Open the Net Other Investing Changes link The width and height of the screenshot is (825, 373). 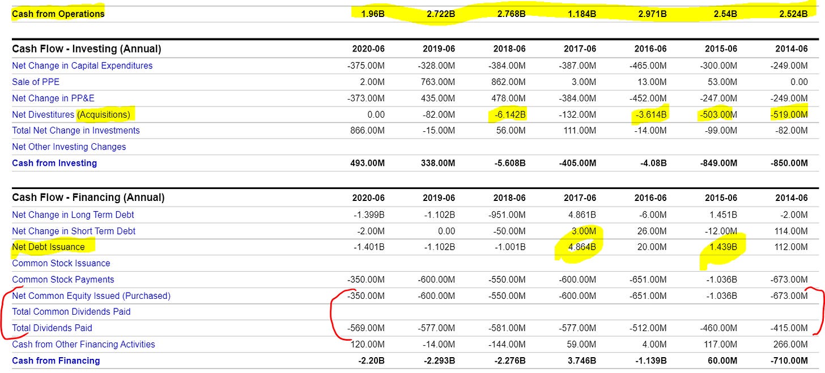pos(69,147)
